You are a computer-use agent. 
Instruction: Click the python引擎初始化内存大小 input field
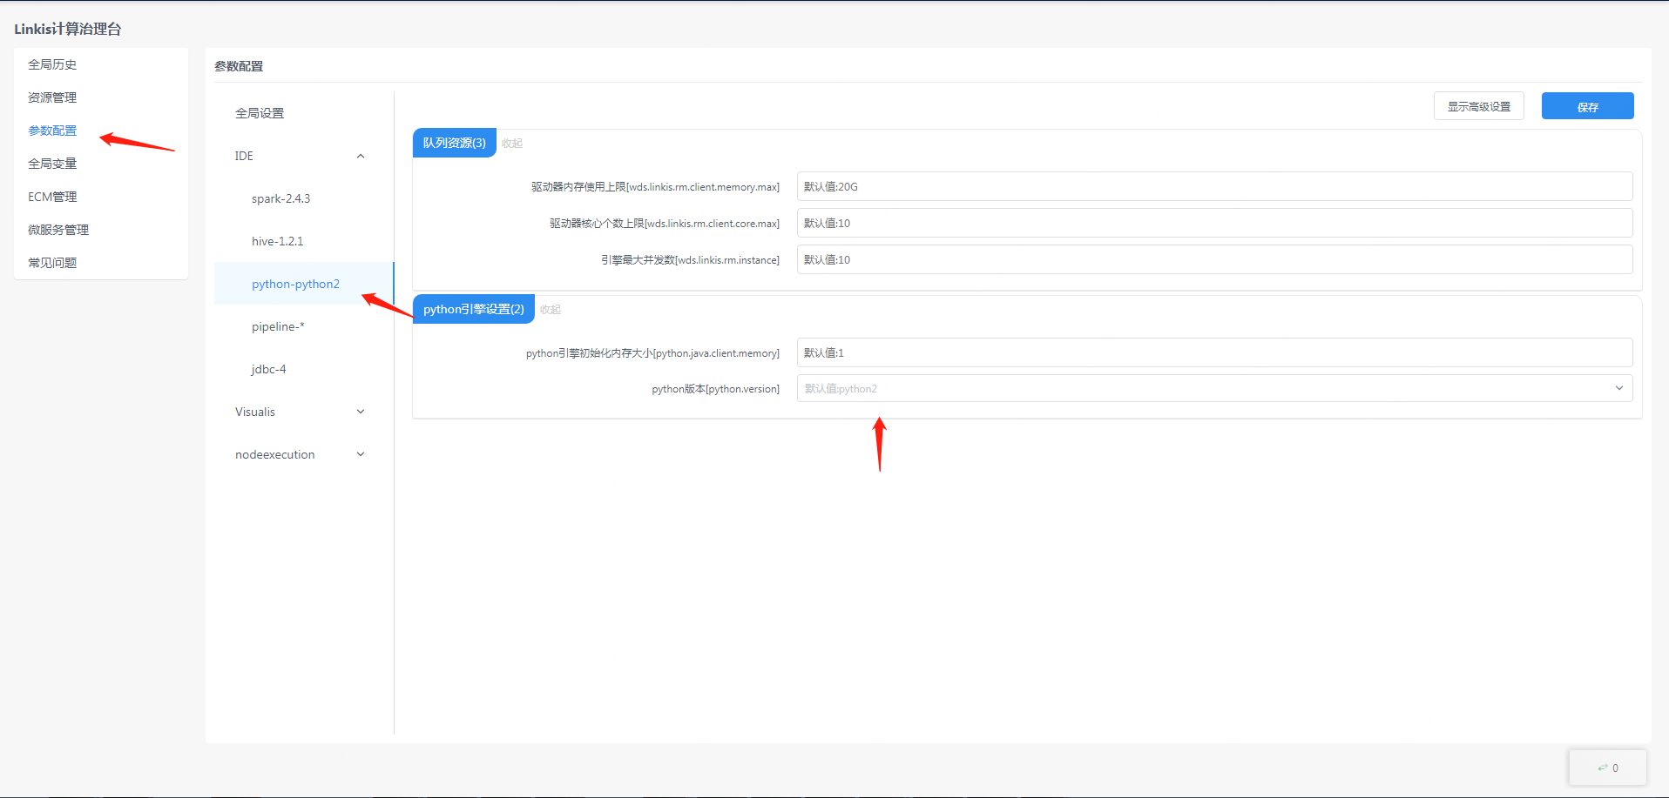1213,353
